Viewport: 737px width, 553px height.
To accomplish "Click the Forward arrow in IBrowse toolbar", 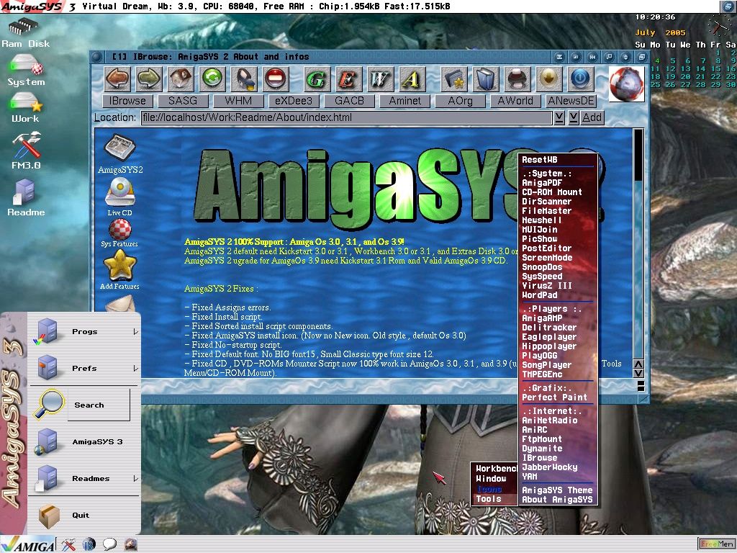I will pyautogui.click(x=149, y=78).
